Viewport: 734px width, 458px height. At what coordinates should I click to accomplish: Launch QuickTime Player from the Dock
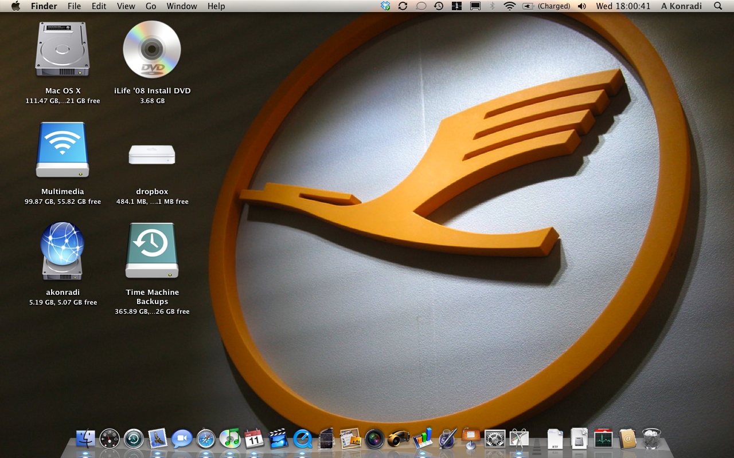(x=303, y=440)
